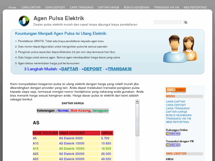This screenshot has width=215, height=161.
Task: Select voucher code A50 cell
Action: 45,159
